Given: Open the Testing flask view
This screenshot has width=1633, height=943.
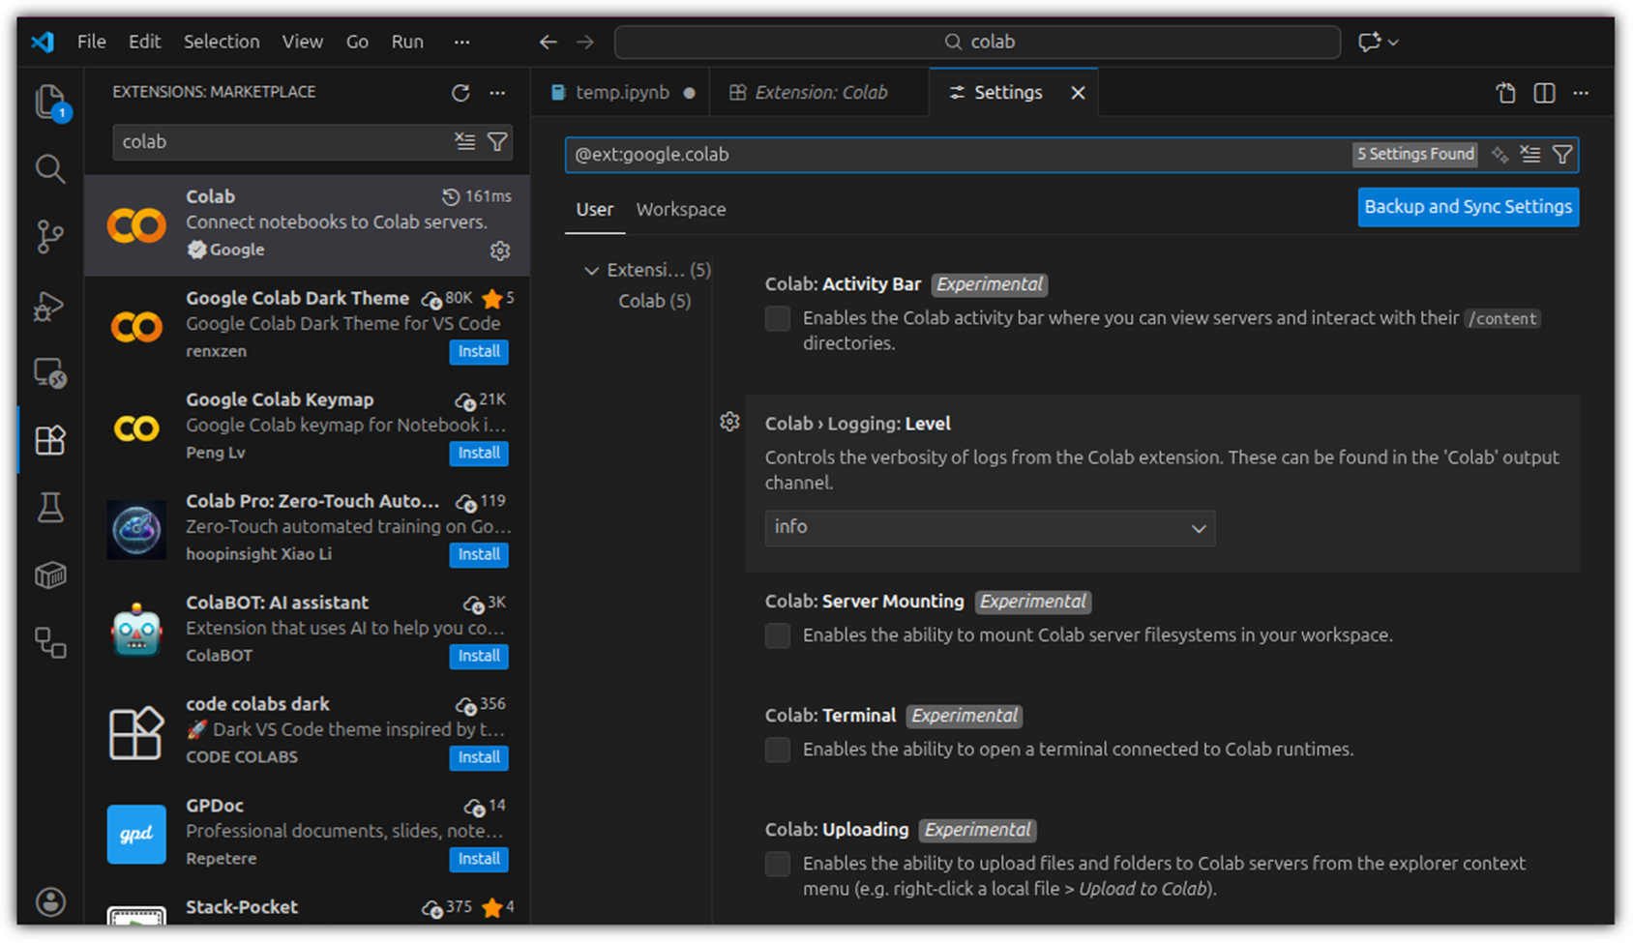Looking at the screenshot, I should click(50, 508).
